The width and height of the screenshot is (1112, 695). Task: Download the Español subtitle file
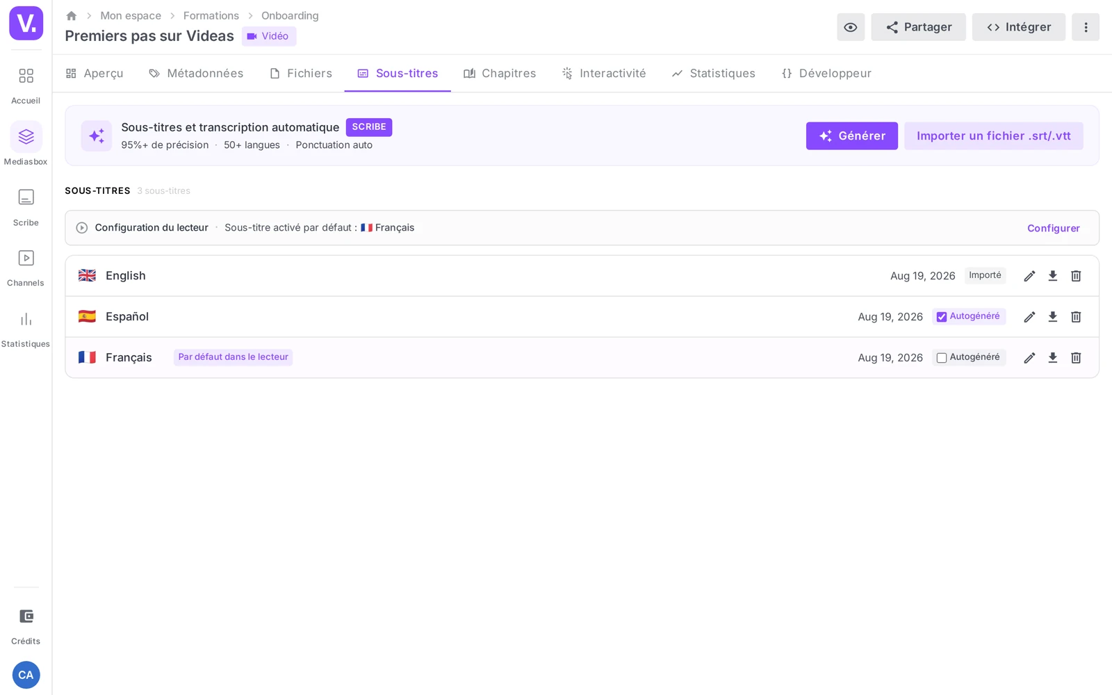click(1053, 317)
